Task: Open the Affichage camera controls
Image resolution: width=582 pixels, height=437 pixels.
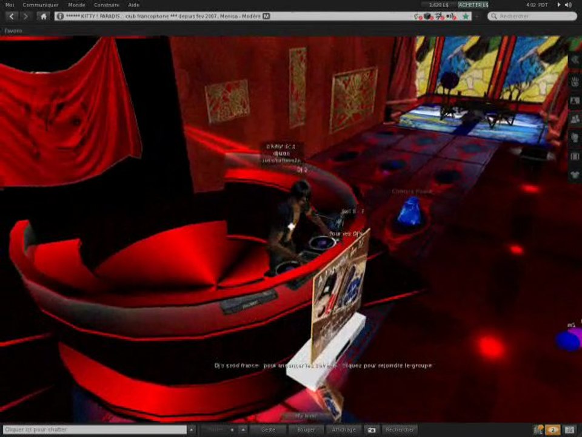Action: click(344, 430)
